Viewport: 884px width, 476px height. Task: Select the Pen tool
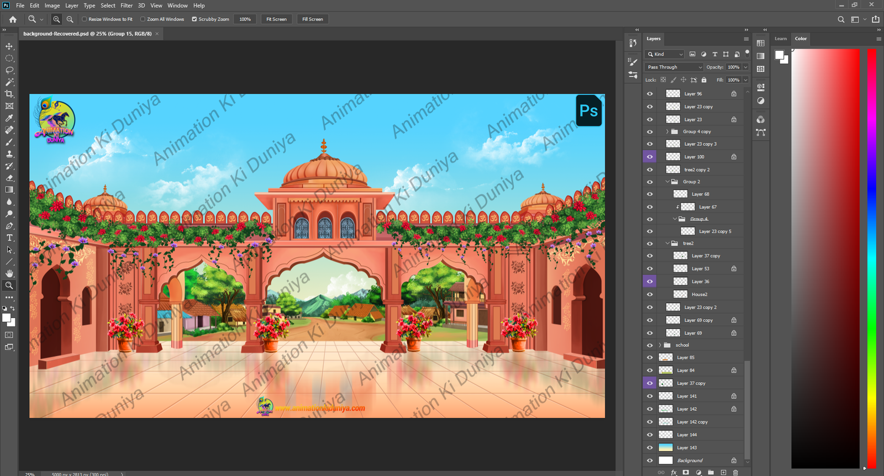coord(9,226)
